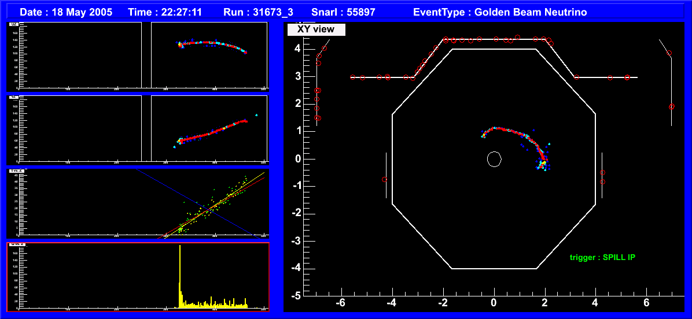Click the green trigger SPILL IP text
Viewport: 692px width, 319px height.
tap(602, 257)
